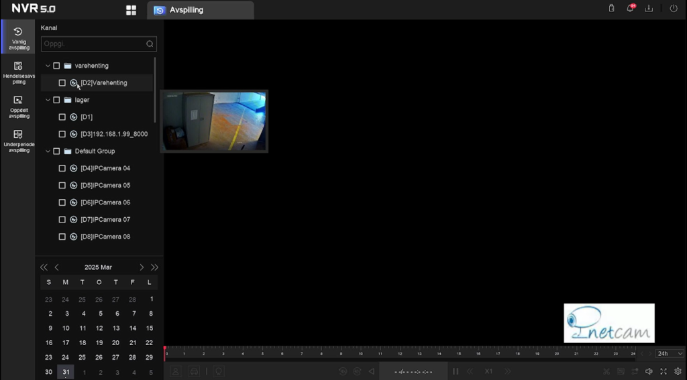Enter fullscreen playback mode
Screen dimensions: 687x380
(x=664, y=371)
